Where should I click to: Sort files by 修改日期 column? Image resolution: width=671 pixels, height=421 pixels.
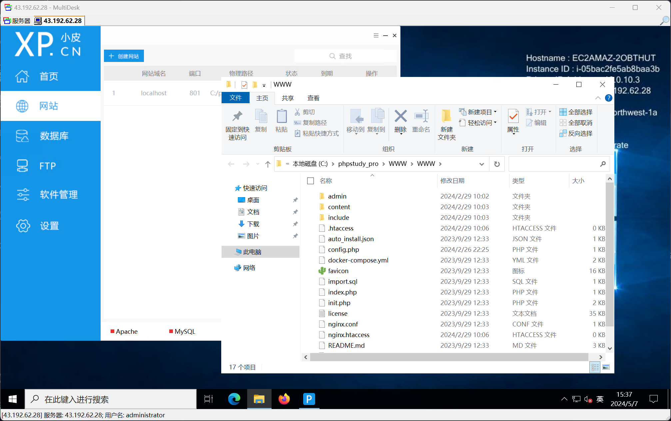pyautogui.click(x=452, y=181)
